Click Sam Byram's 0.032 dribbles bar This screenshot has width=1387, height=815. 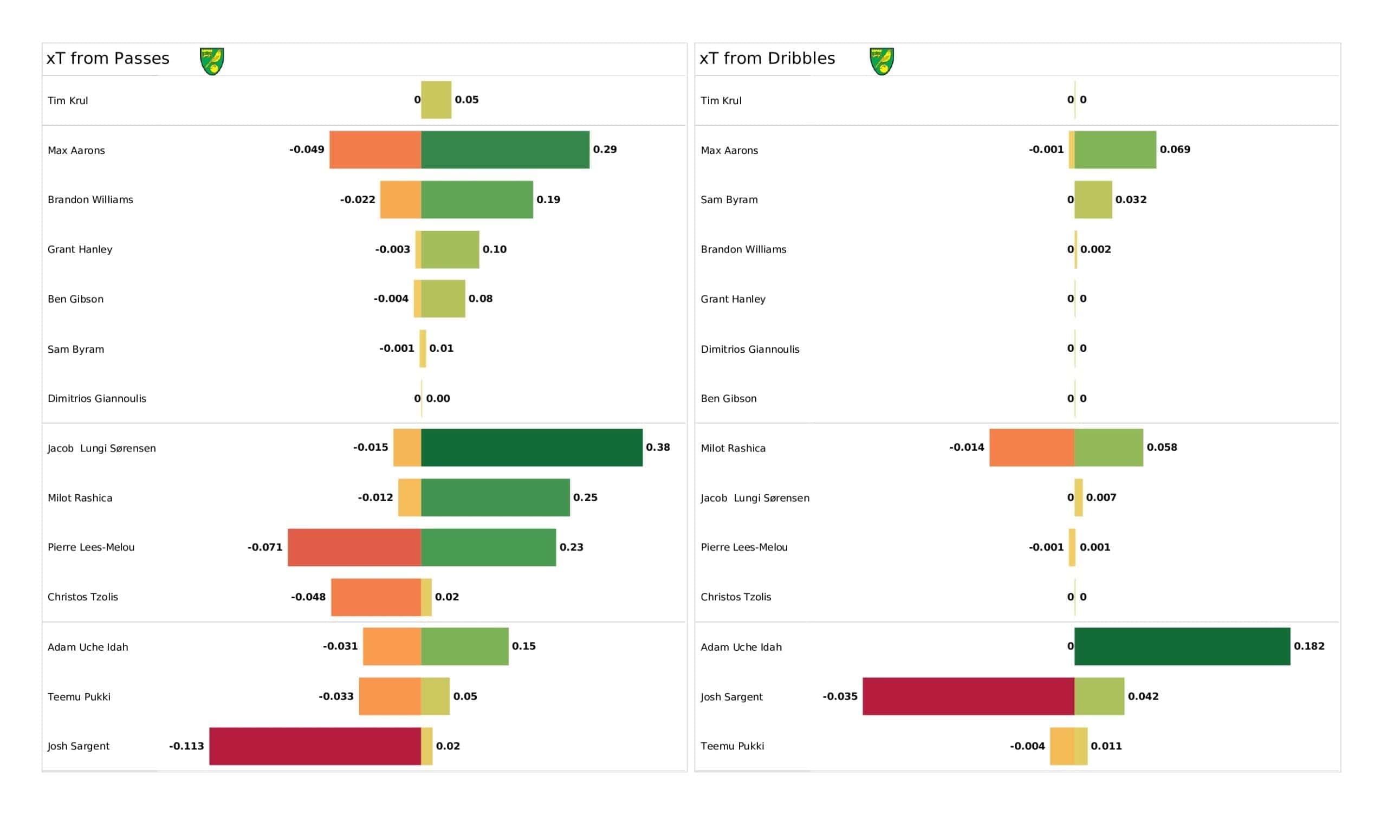coord(1093,199)
